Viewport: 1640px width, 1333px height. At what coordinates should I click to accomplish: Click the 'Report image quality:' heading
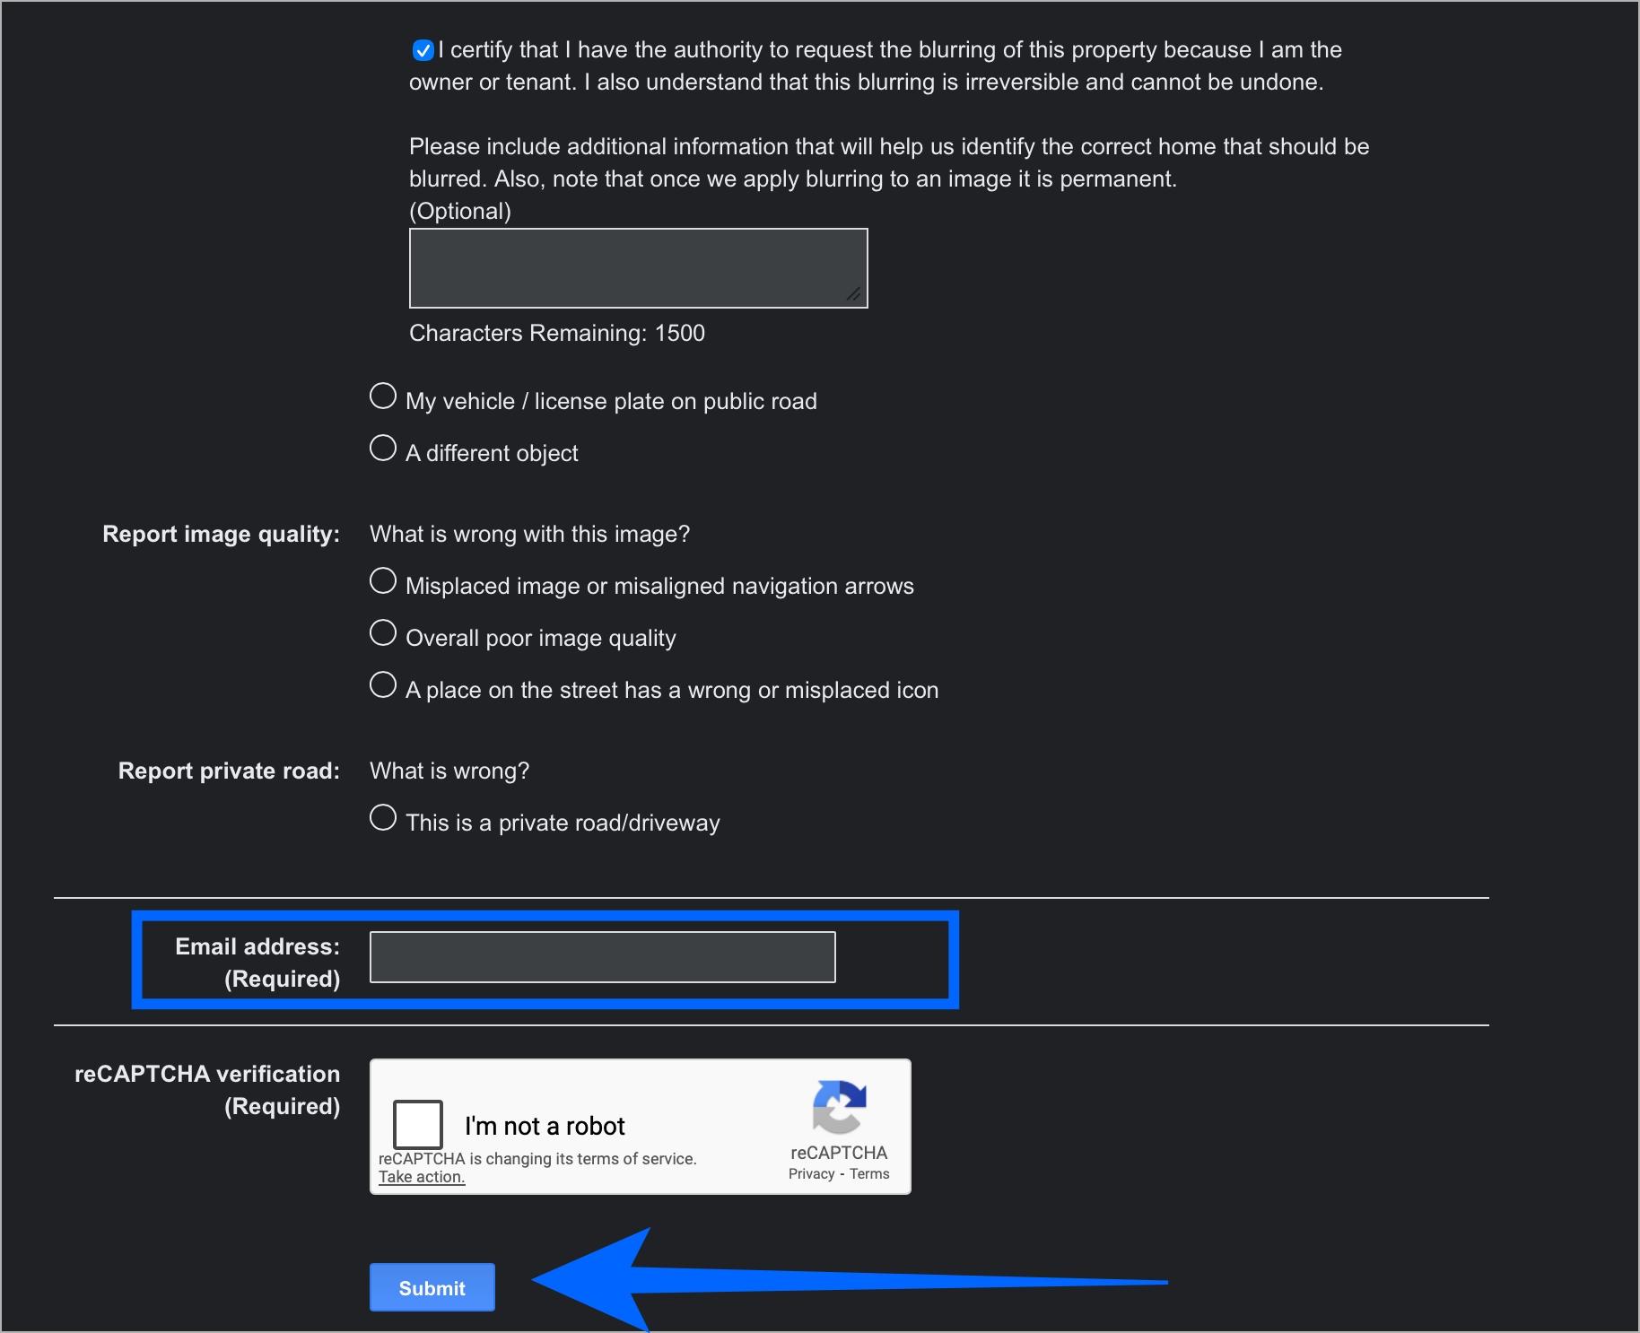tap(221, 534)
